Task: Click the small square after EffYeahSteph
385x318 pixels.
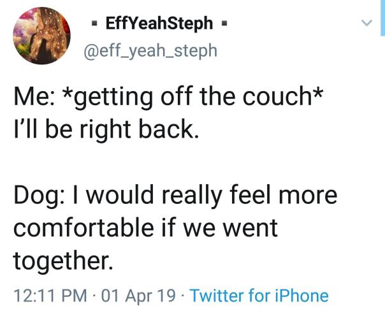Action: (x=224, y=25)
